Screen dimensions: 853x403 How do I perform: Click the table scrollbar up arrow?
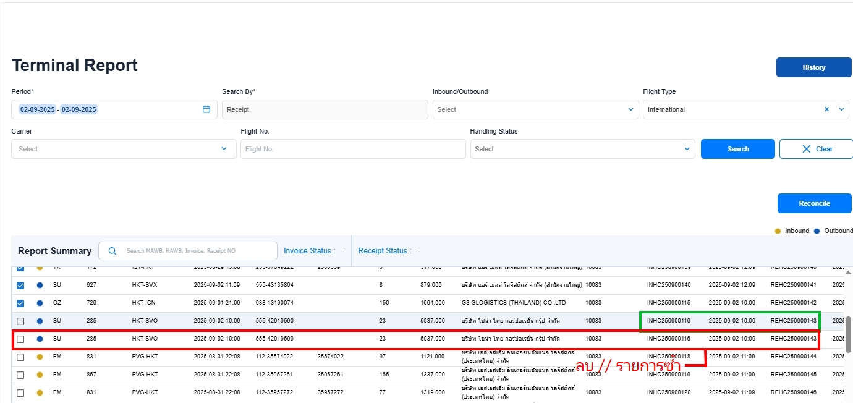[848, 273]
